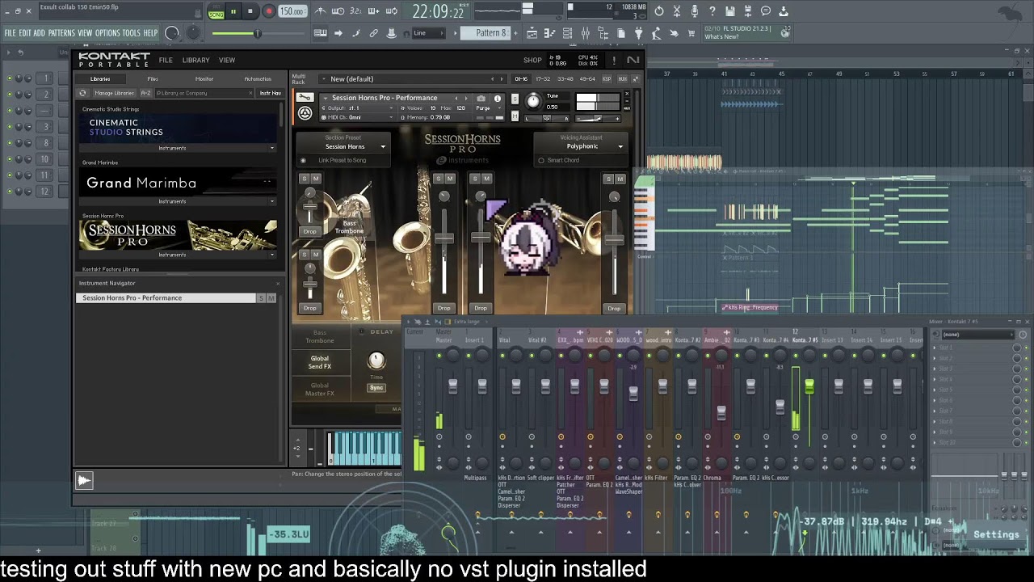Click Manage Libraries button
1034x582 pixels.
114,93
